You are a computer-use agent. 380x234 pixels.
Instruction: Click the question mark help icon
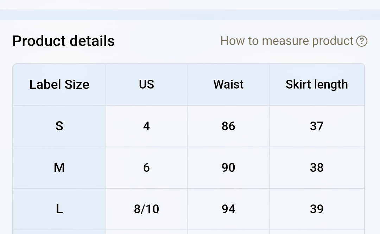(362, 41)
